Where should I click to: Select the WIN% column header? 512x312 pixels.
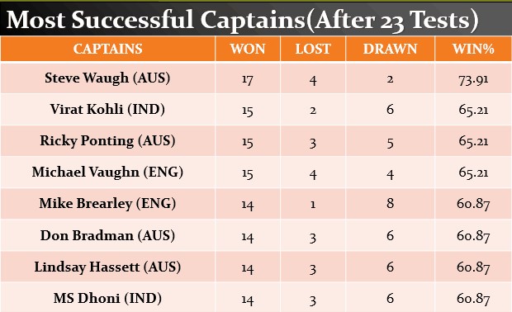473,49
